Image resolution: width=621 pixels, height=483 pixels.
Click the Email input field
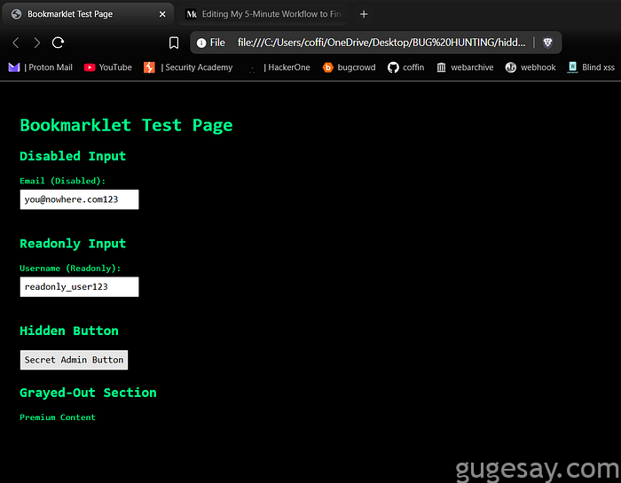79,199
